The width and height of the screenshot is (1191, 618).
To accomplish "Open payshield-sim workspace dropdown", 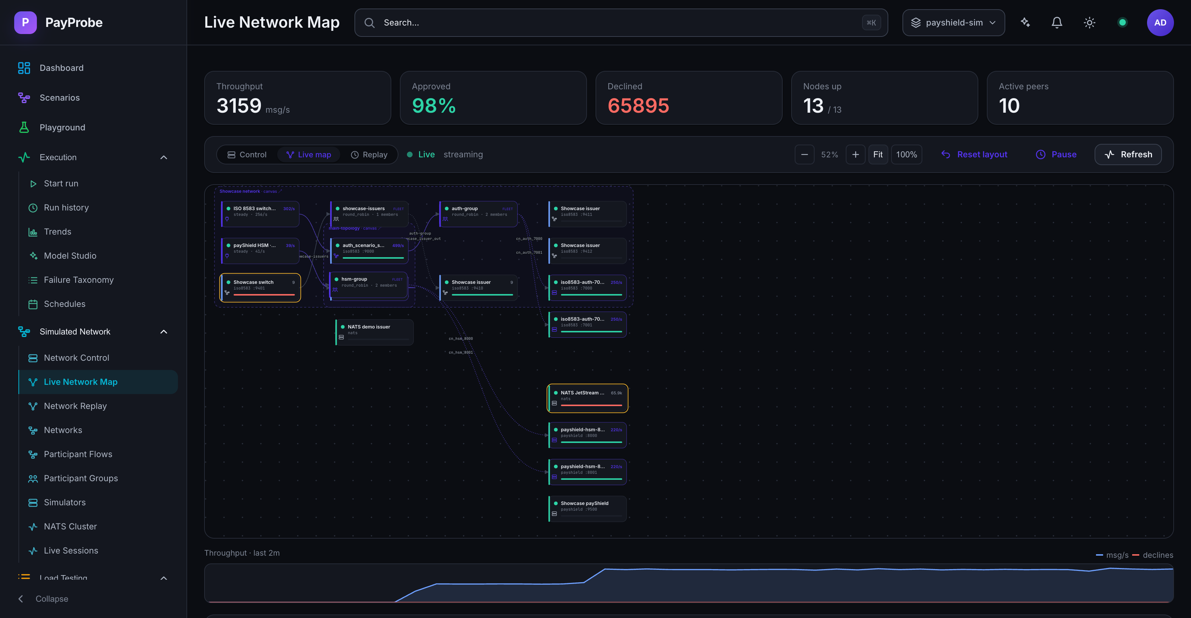I will point(954,22).
